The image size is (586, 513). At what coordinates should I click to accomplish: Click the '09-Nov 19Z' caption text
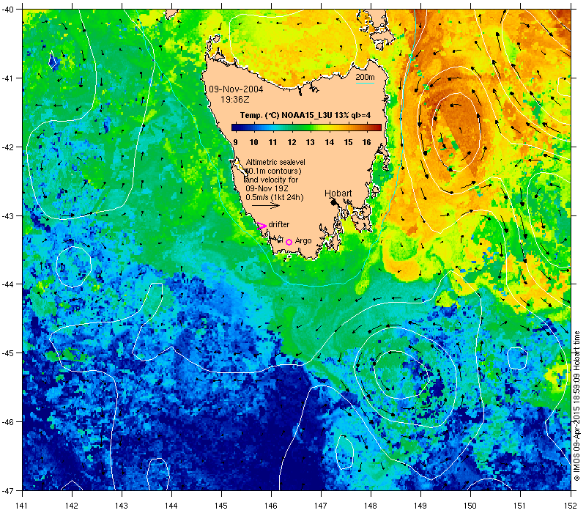point(265,188)
